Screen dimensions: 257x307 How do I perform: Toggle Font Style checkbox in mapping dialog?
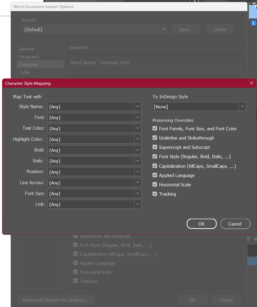pos(155,156)
